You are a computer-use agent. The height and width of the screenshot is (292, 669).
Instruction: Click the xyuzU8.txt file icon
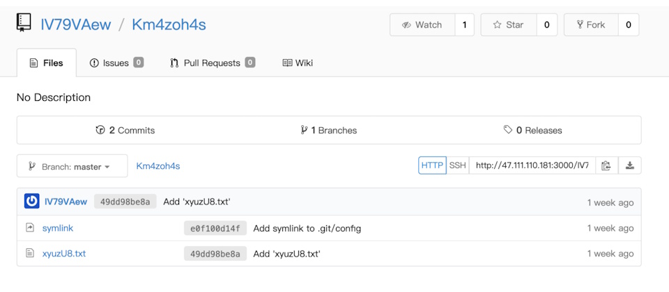click(x=30, y=254)
